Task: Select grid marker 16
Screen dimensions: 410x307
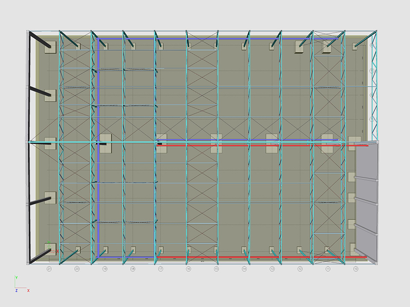Action: click(x=188, y=269)
